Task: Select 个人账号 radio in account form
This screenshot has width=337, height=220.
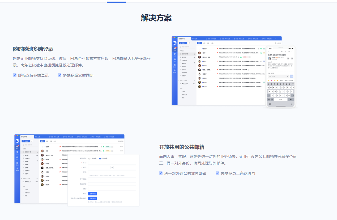Action: point(89,159)
